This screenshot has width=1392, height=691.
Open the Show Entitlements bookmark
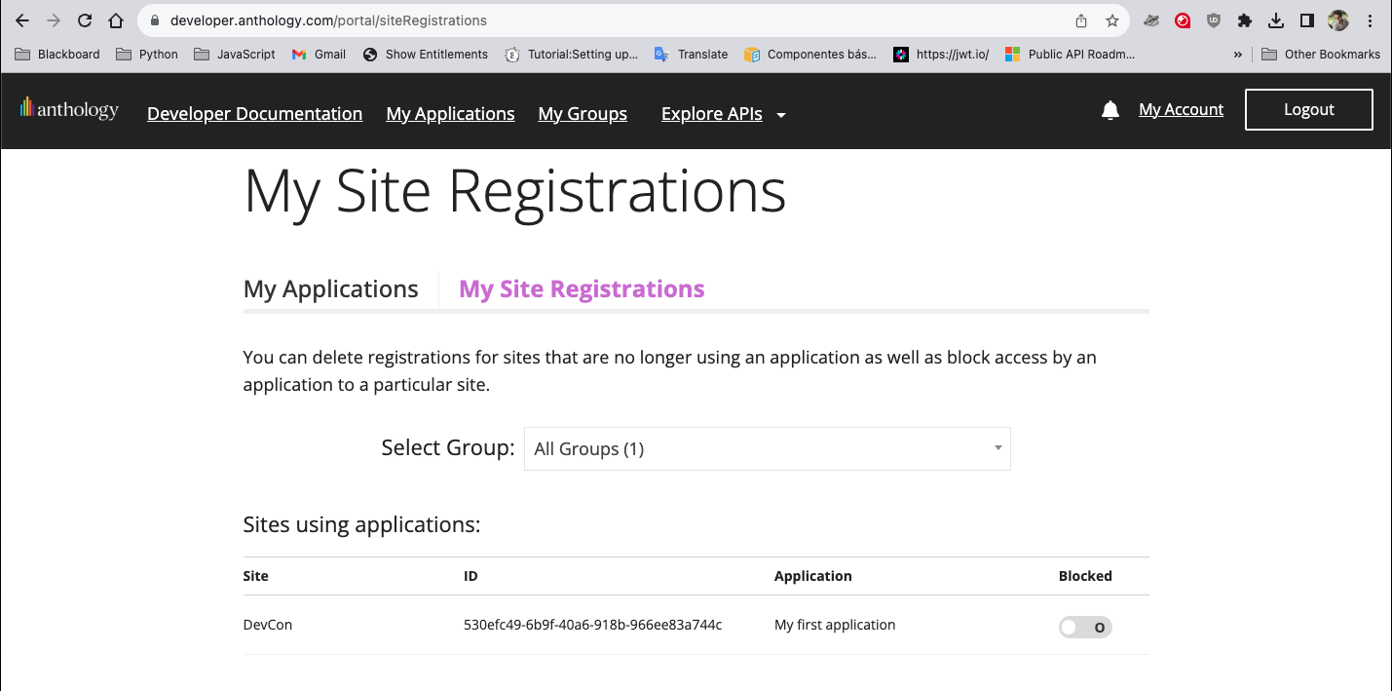[425, 55]
